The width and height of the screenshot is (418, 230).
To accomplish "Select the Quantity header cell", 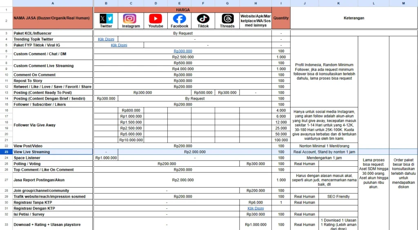I will coord(281,18).
